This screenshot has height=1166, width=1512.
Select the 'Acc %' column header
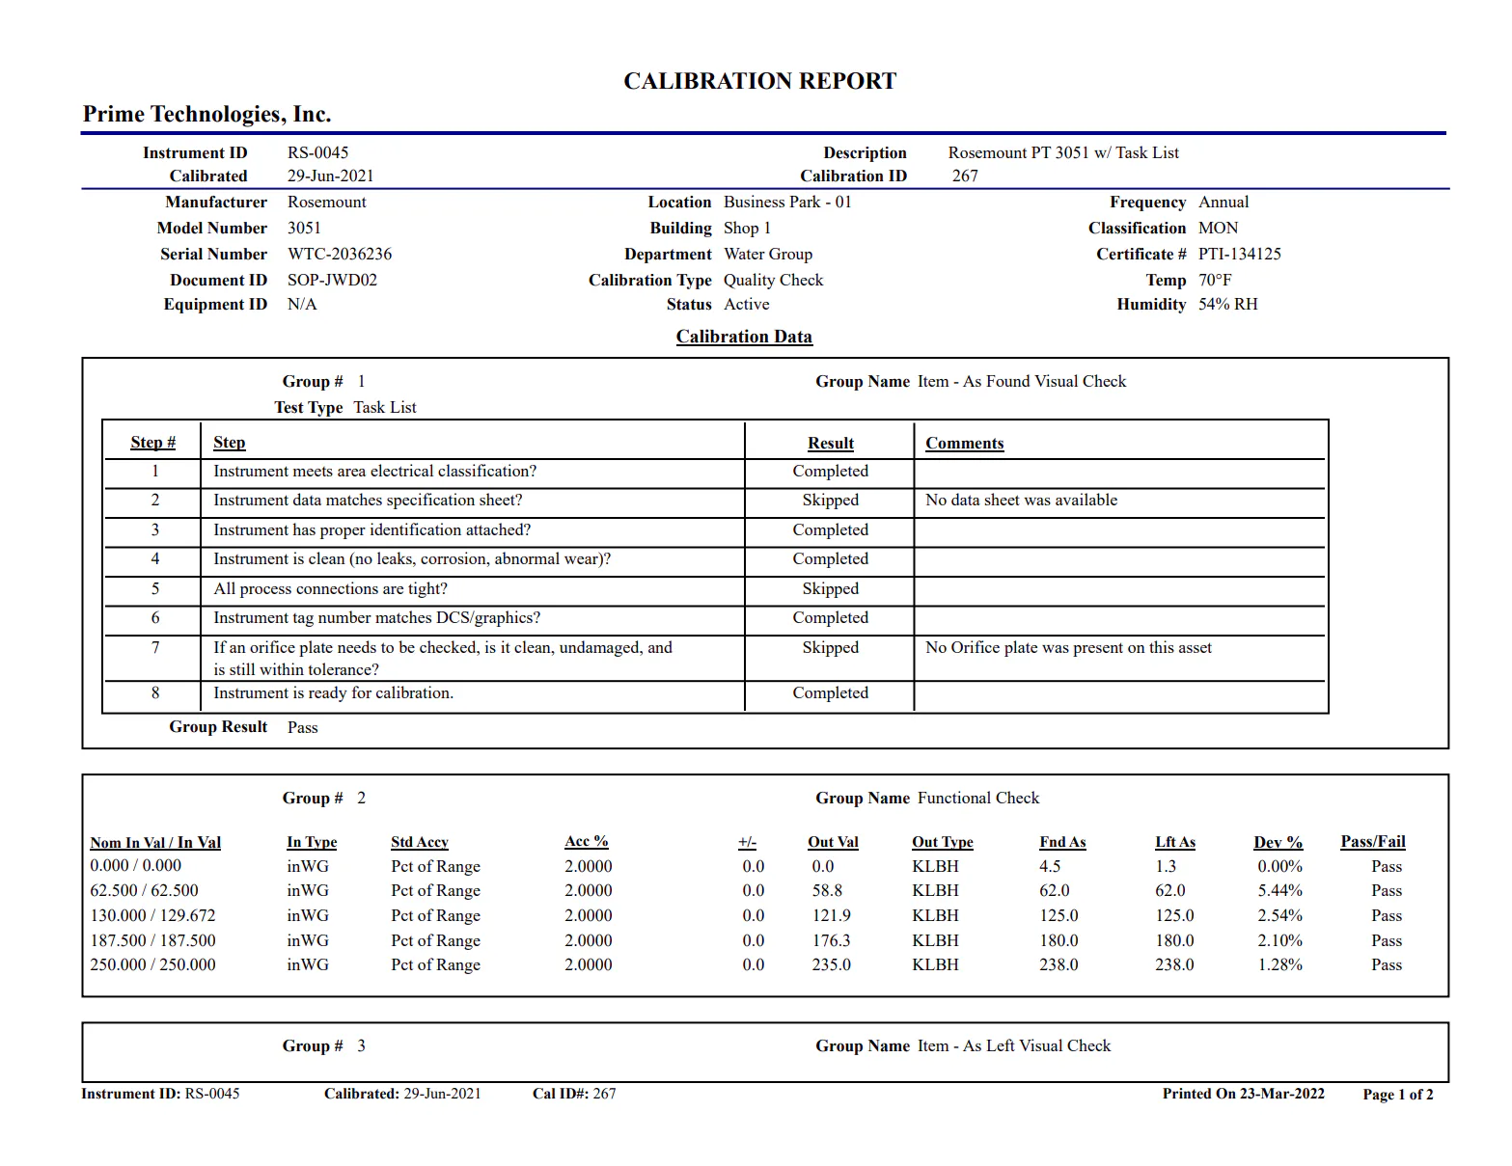pos(587,841)
